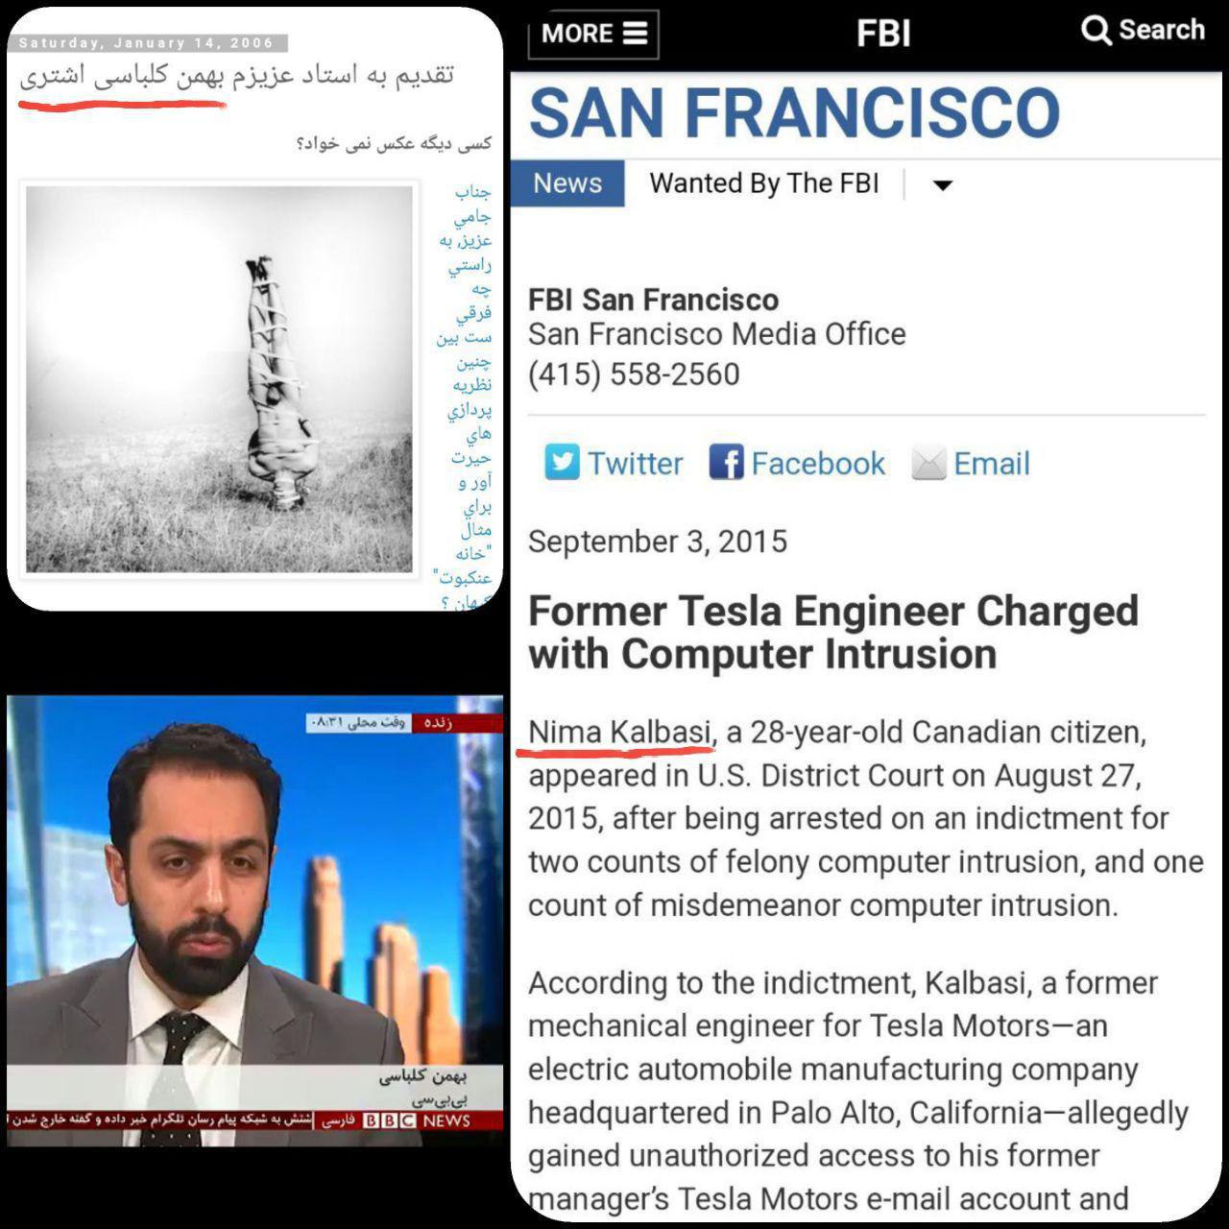The image size is (1229, 1229).
Task: Open Wanted By The FBI tab
Action: click(764, 183)
